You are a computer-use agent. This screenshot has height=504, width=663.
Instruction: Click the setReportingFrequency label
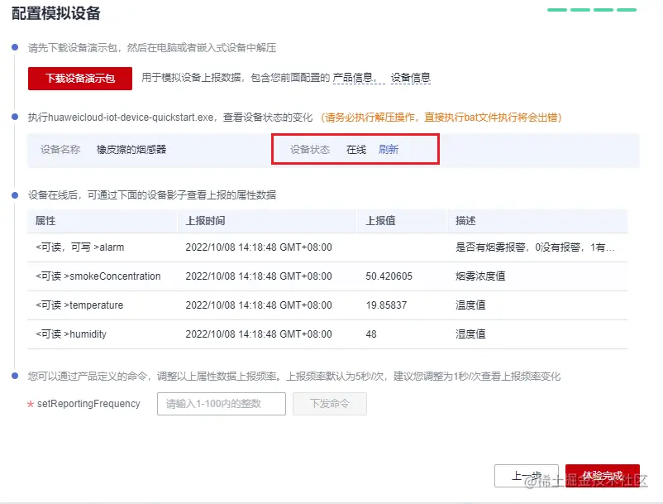pyautogui.click(x=88, y=404)
